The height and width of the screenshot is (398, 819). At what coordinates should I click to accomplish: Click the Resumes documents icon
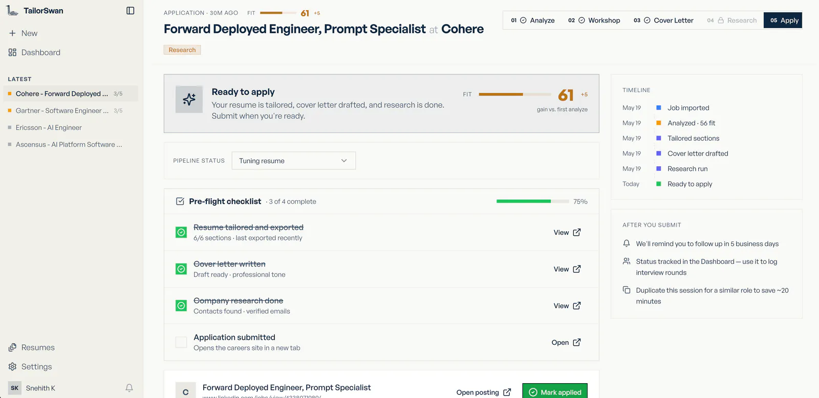[12, 348]
